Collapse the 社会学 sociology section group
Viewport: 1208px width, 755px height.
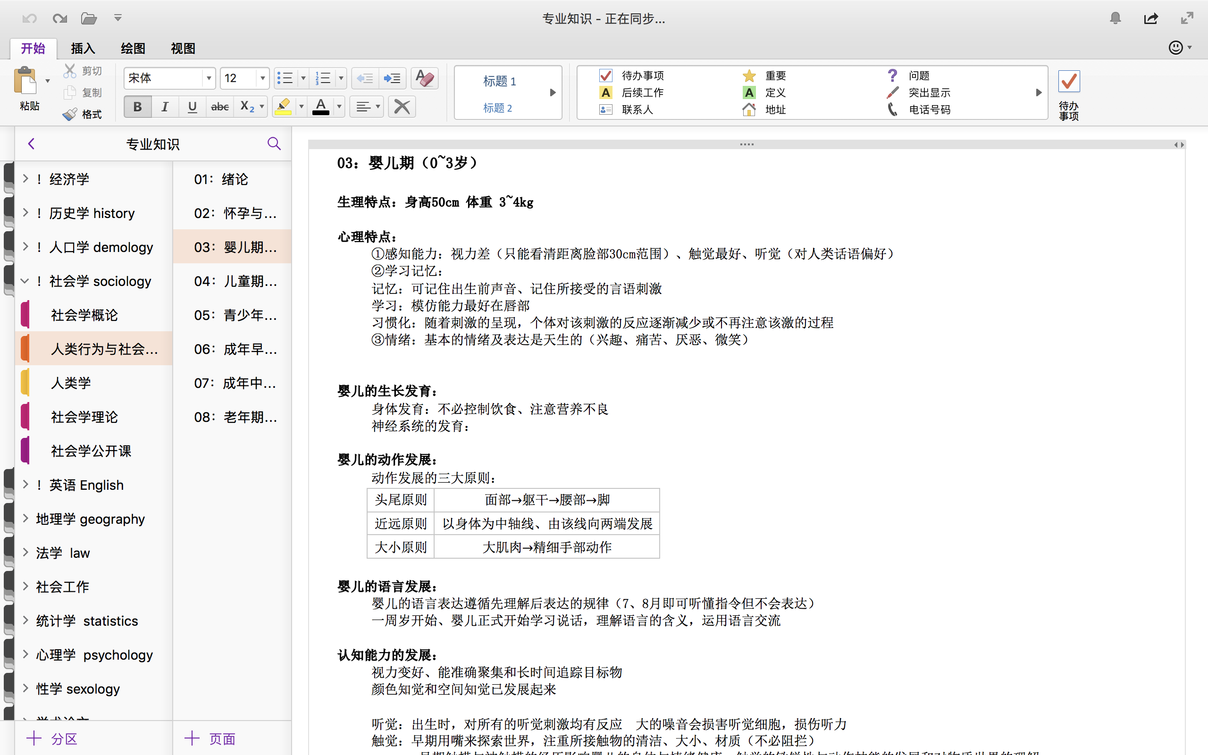[x=25, y=281]
